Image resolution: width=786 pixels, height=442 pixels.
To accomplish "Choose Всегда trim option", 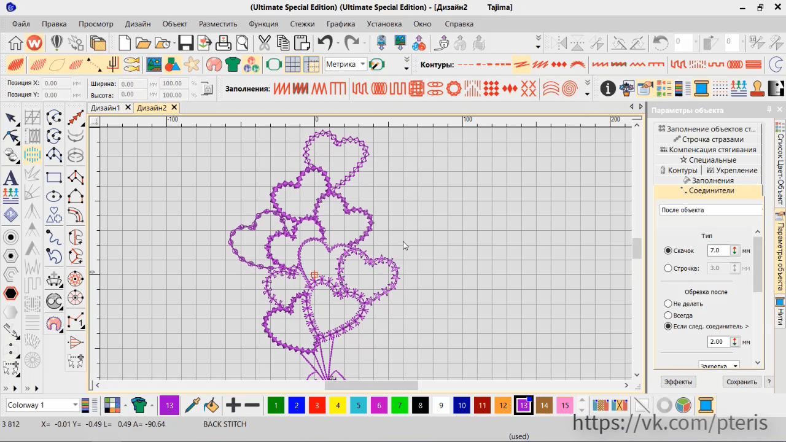I will [668, 316].
